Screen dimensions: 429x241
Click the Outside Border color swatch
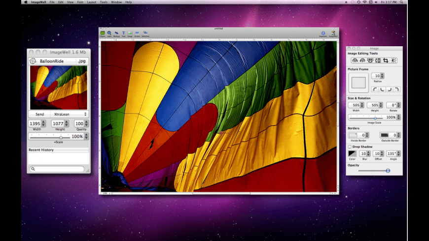click(x=385, y=135)
